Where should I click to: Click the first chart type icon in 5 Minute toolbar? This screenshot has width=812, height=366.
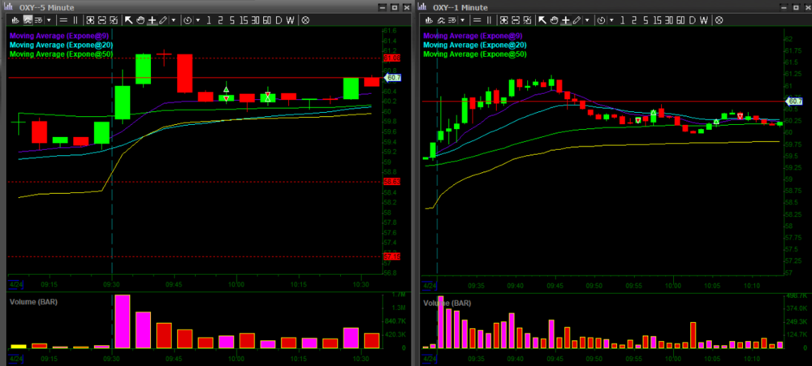coord(15,19)
